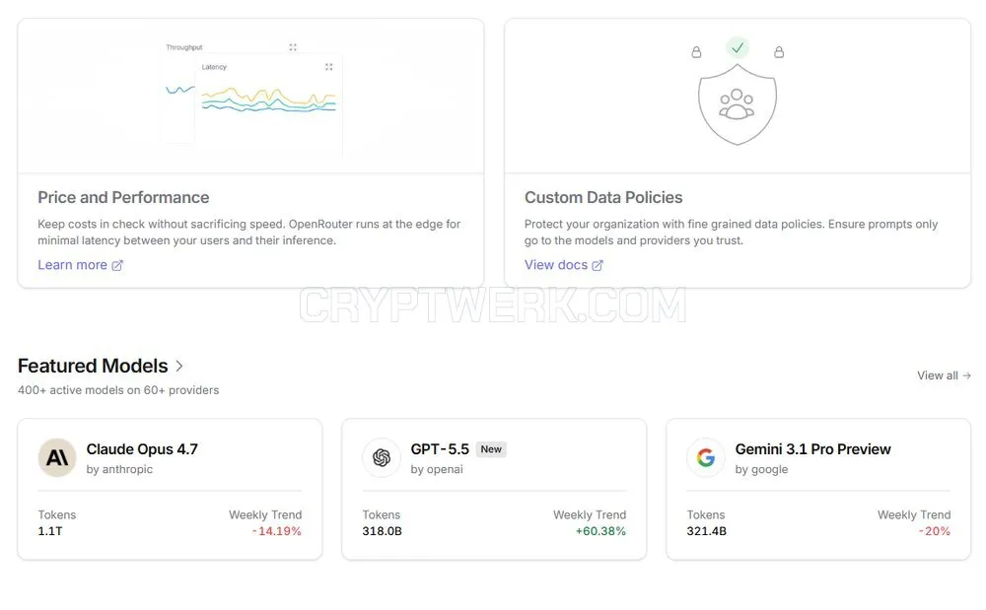The width and height of the screenshot is (986, 610).
Task: Click expand icon on Throughput chart
Action: (x=293, y=47)
